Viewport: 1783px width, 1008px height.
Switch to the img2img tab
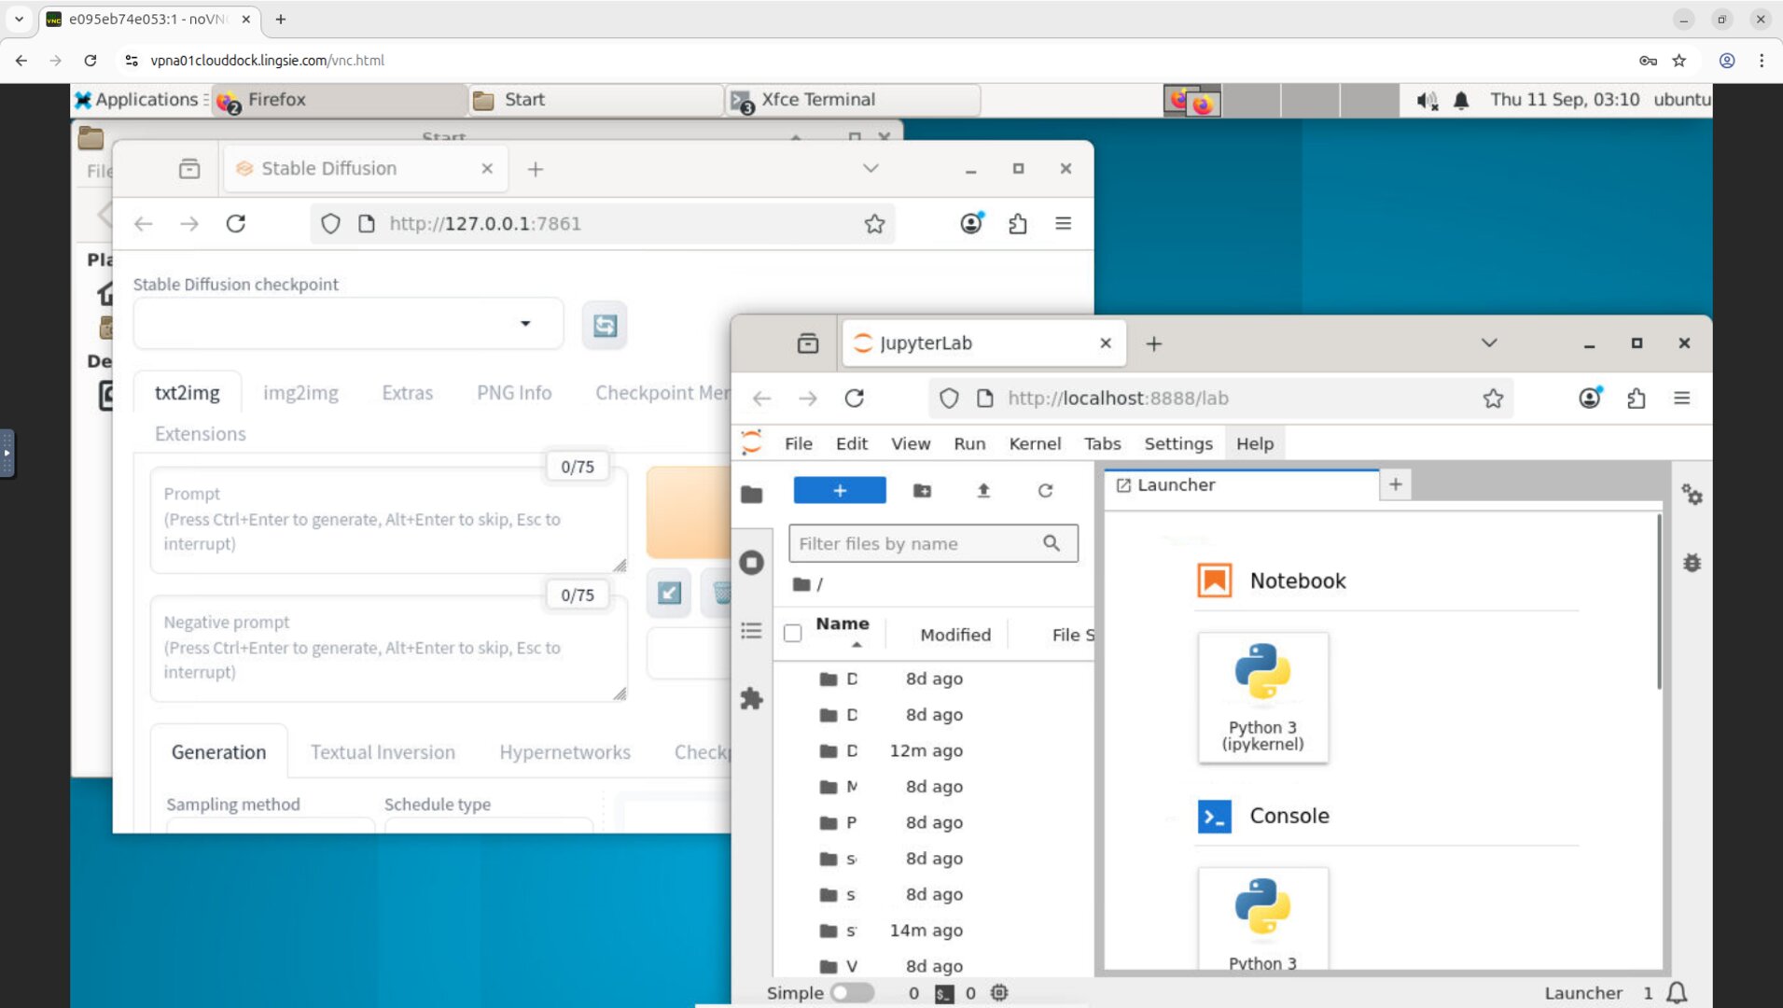point(300,392)
